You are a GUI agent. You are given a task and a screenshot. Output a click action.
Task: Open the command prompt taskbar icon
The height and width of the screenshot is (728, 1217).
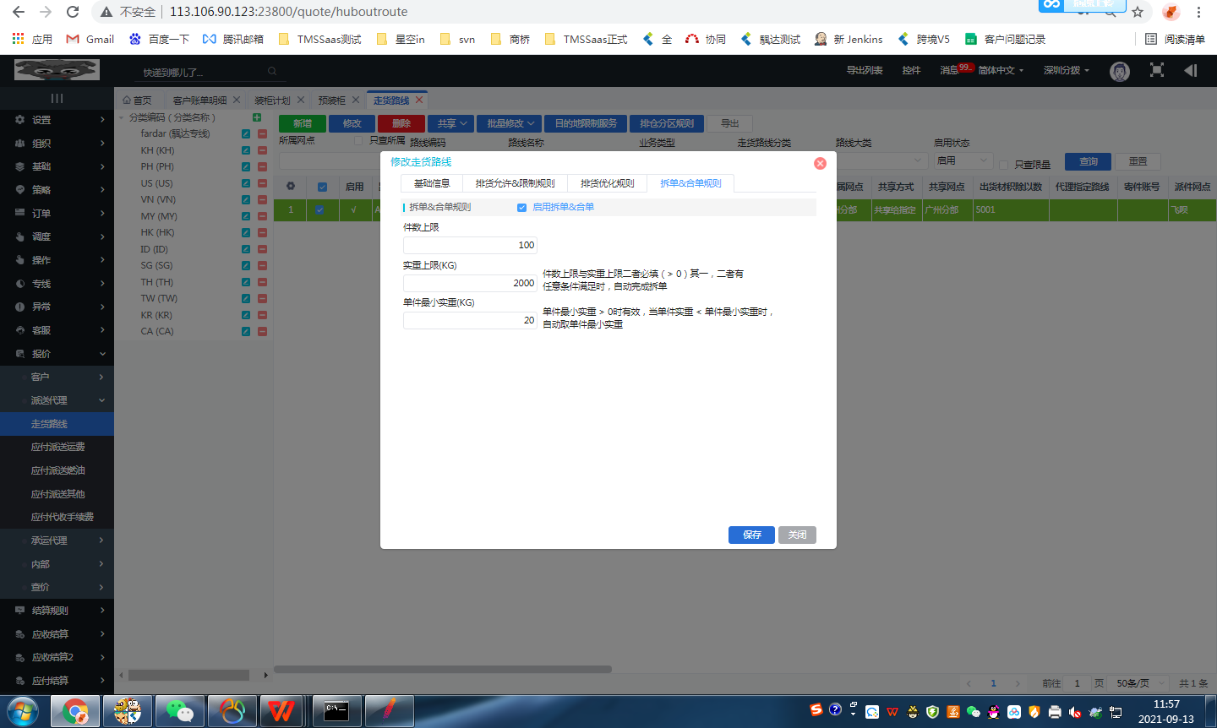click(336, 711)
